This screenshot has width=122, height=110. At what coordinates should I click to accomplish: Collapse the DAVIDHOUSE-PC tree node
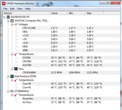[4, 17]
